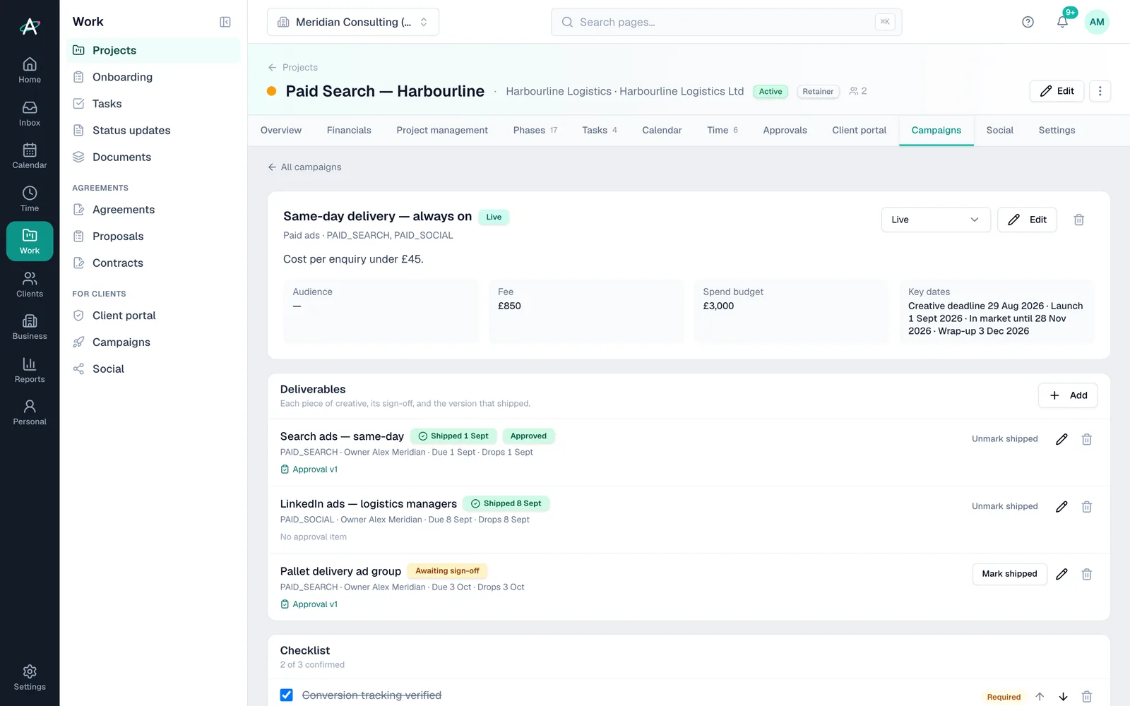Open the Home icon in the left rail
Screen dimensions: 1130x706
(30, 70)
